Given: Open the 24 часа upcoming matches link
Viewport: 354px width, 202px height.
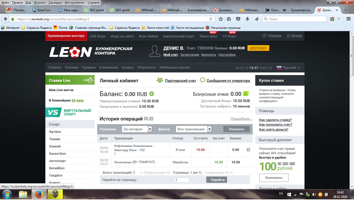Looking at the screenshot, I should [x=77, y=100].
